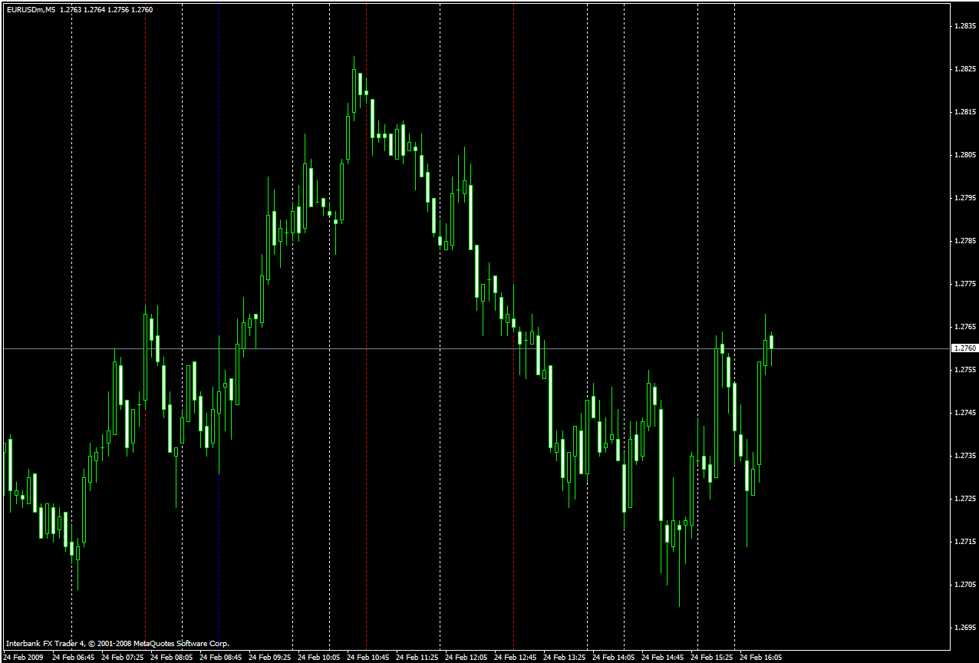This screenshot has width=979, height=663.
Task: Click the 1.2745 price axis label
Action: pos(964,413)
